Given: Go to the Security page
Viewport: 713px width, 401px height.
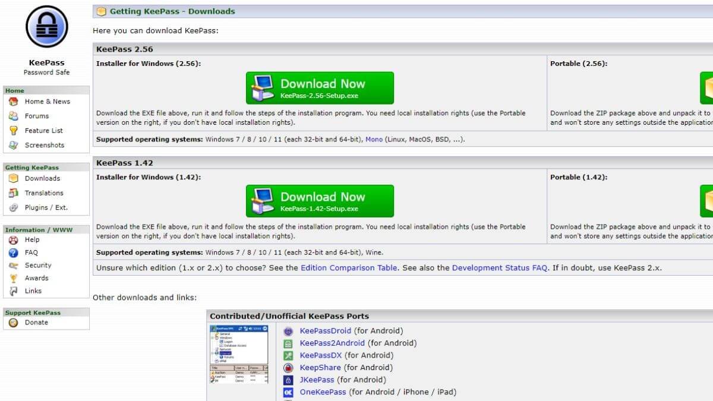Looking at the screenshot, I should (x=38, y=266).
